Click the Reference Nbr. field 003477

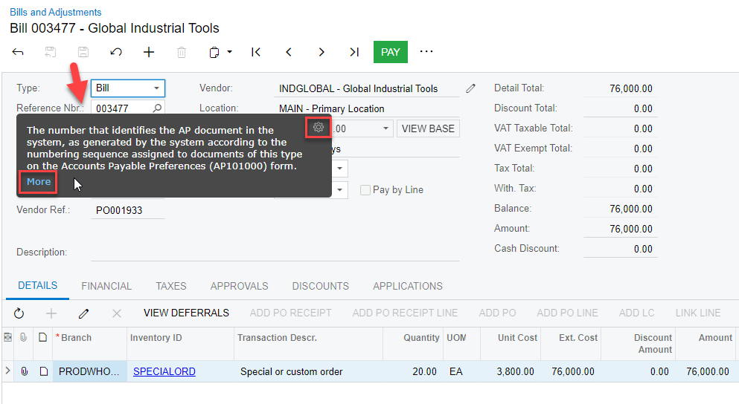[x=121, y=108]
